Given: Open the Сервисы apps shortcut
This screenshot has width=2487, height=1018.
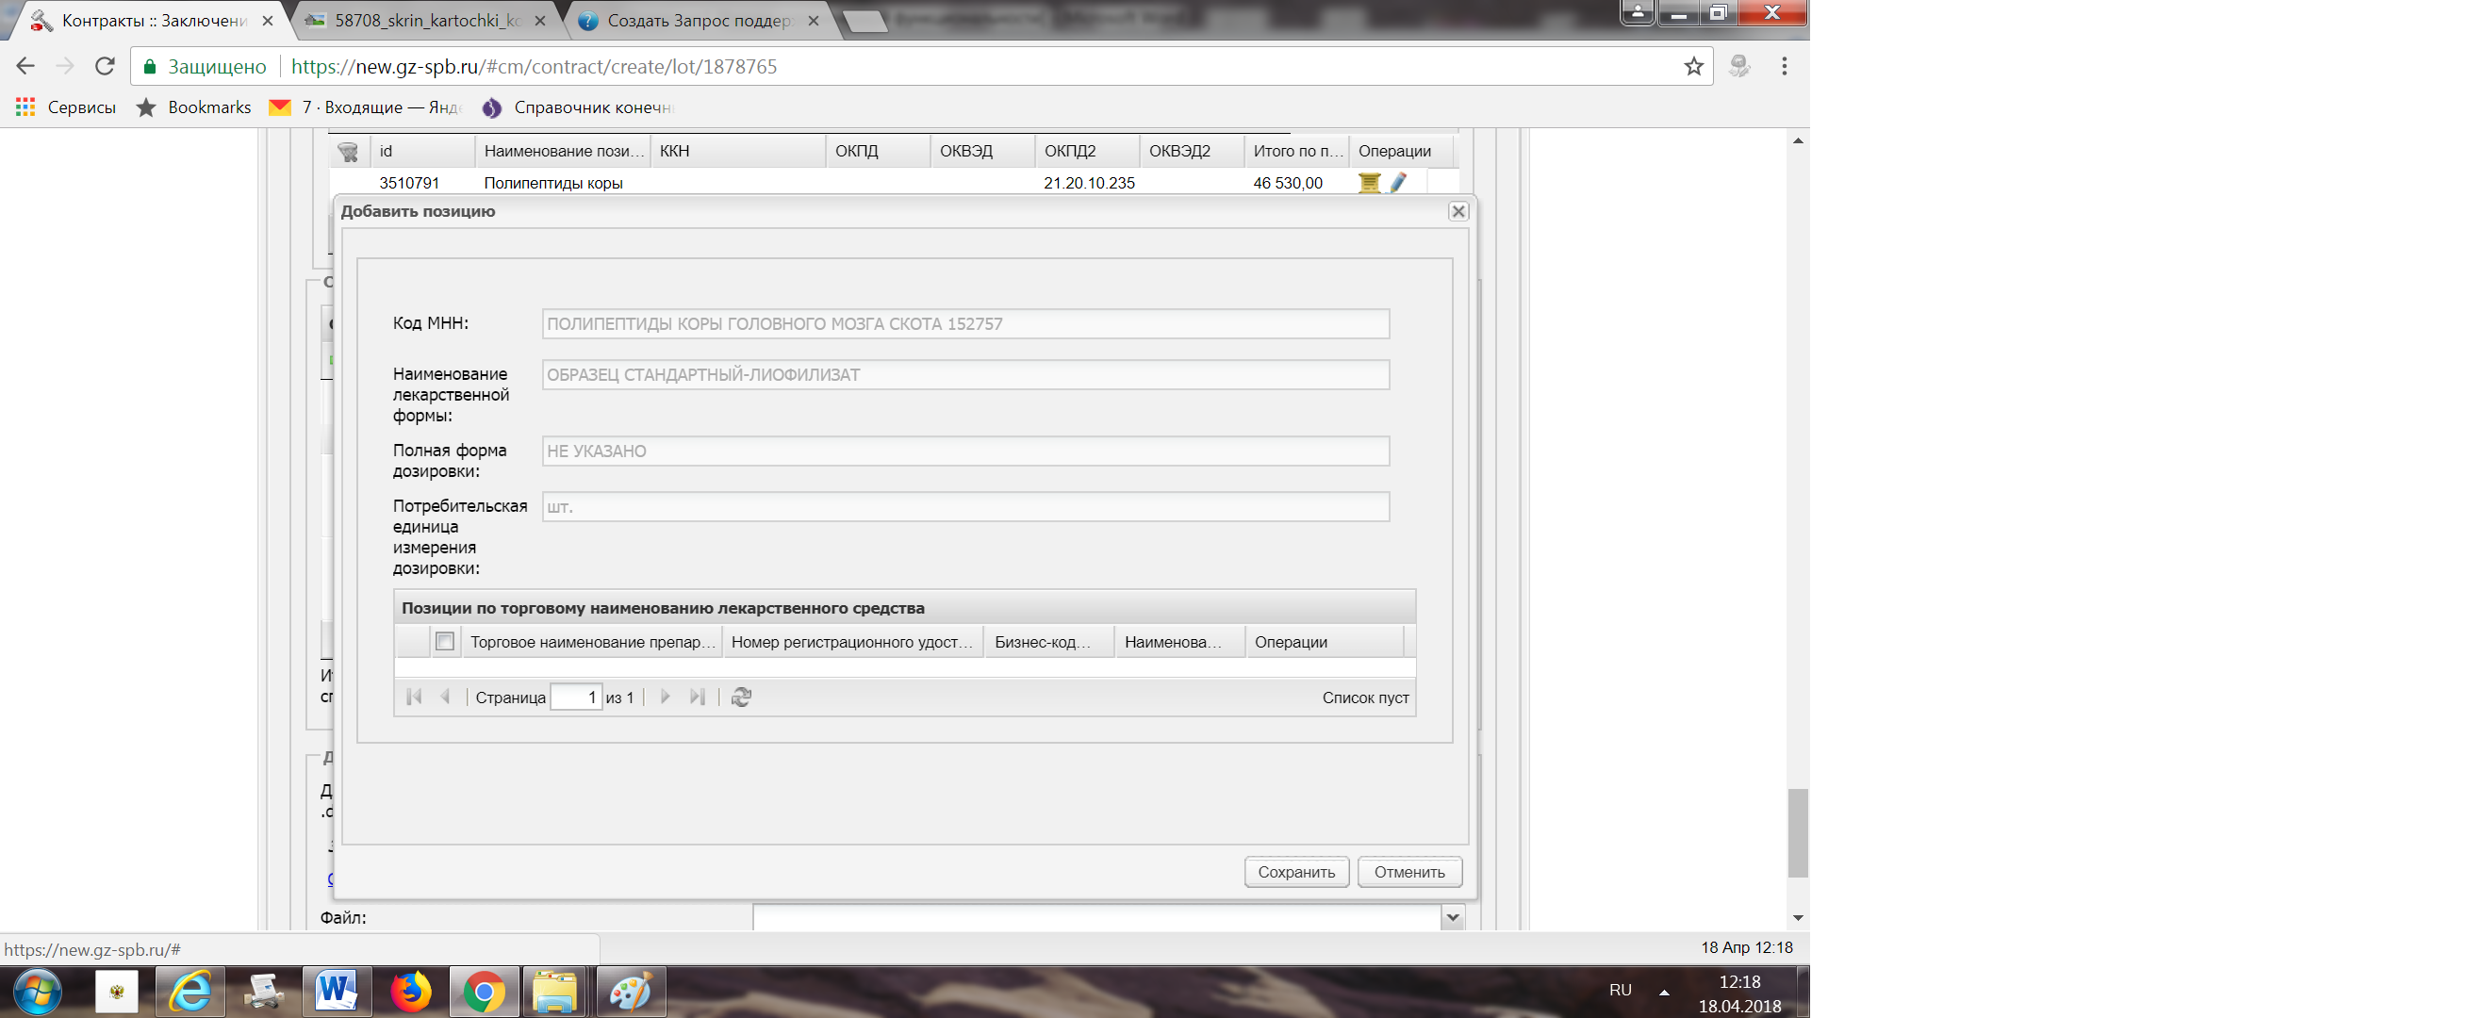Looking at the screenshot, I should pyautogui.click(x=66, y=107).
